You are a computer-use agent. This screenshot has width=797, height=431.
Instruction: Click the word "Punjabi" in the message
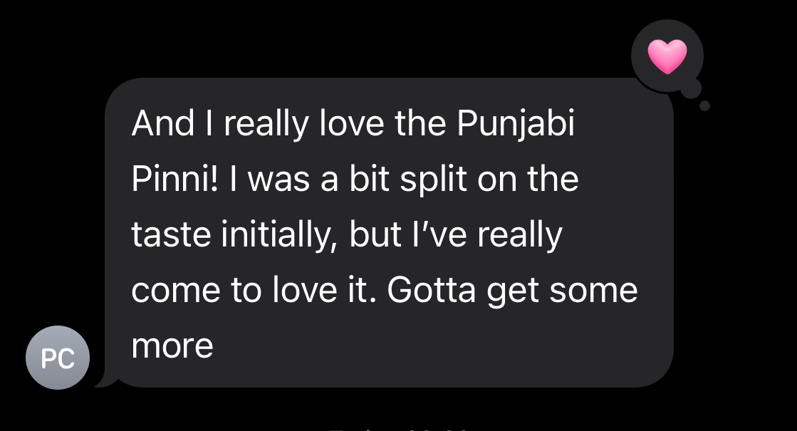tap(515, 125)
